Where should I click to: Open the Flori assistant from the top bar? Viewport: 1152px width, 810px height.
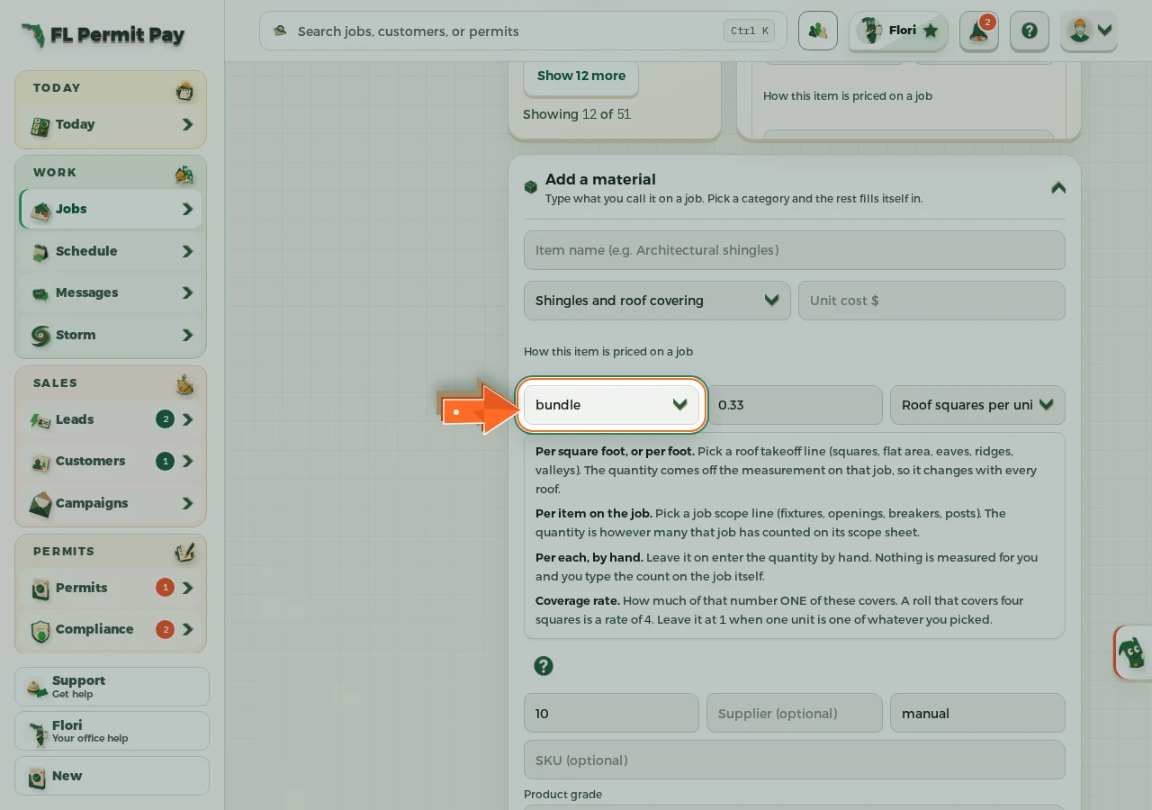[898, 31]
